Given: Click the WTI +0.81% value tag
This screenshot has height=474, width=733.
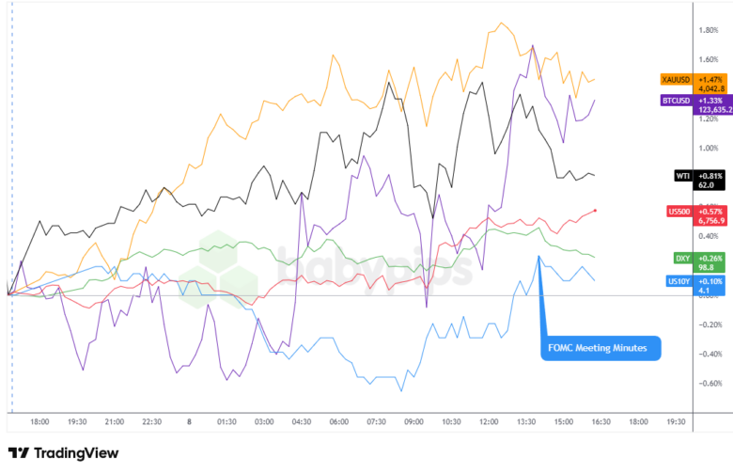Looking at the screenshot, I should [x=710, y=175].
